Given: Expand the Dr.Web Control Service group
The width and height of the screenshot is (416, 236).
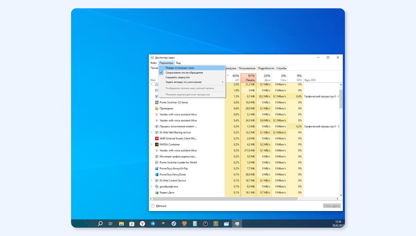Looking at the screenshot, I should click(x=151, y=180).
